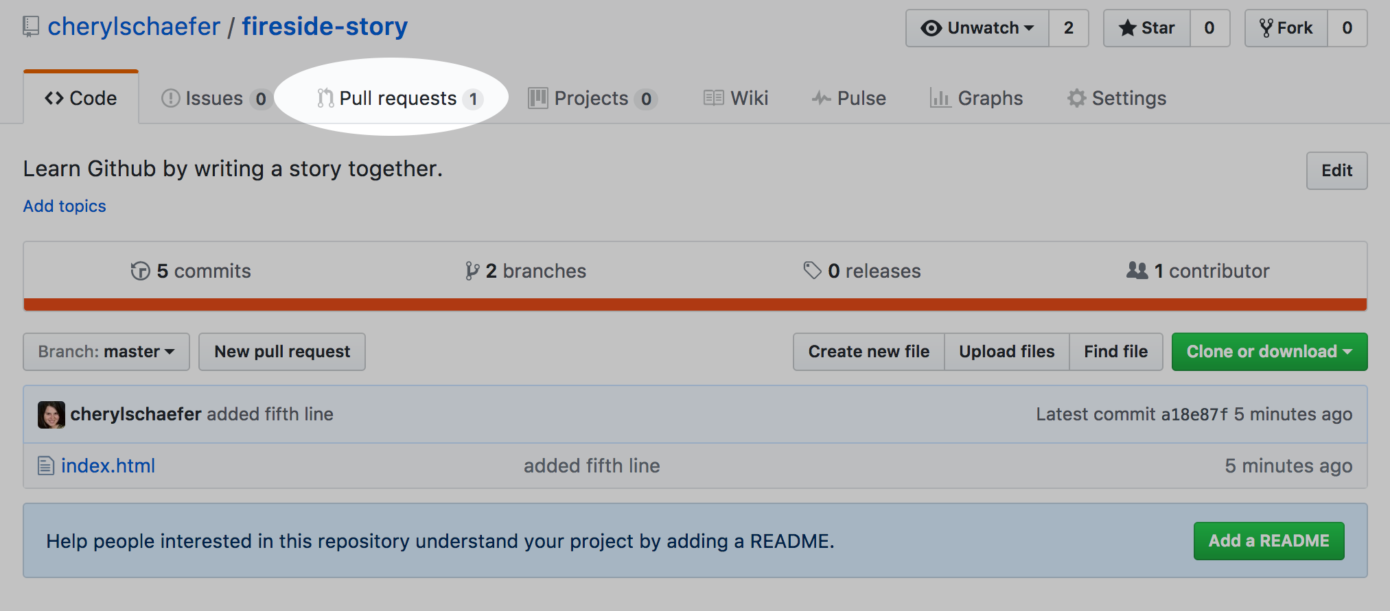Click Add topics link
The height and width of the screenshot is (611, 1390).
(x=65, y=206)
